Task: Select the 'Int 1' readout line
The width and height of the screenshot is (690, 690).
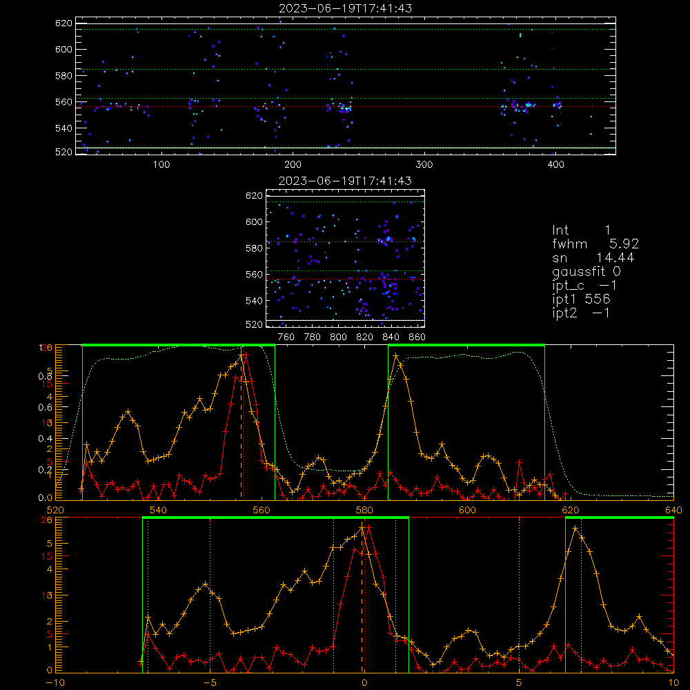Action: (581, 230)
